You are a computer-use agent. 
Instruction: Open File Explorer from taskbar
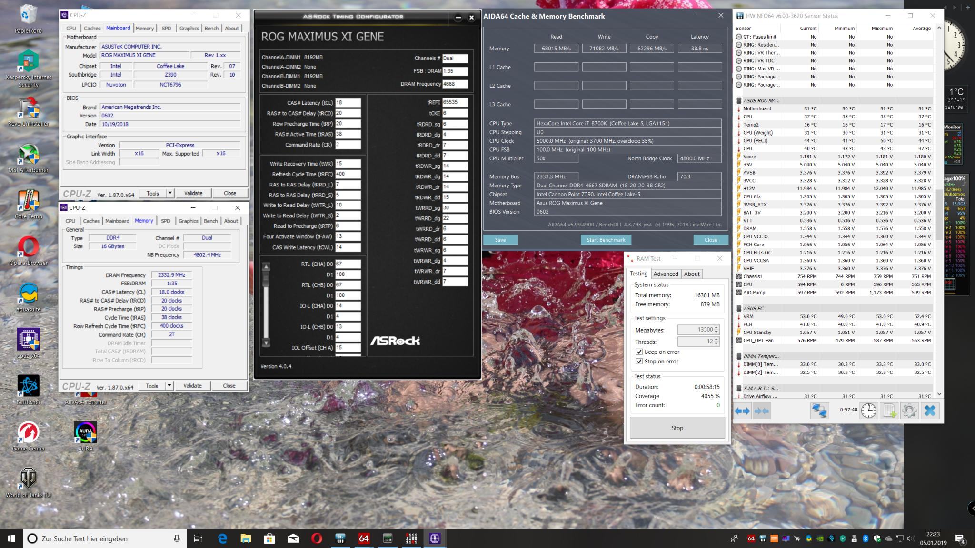(x=246, y=538)
